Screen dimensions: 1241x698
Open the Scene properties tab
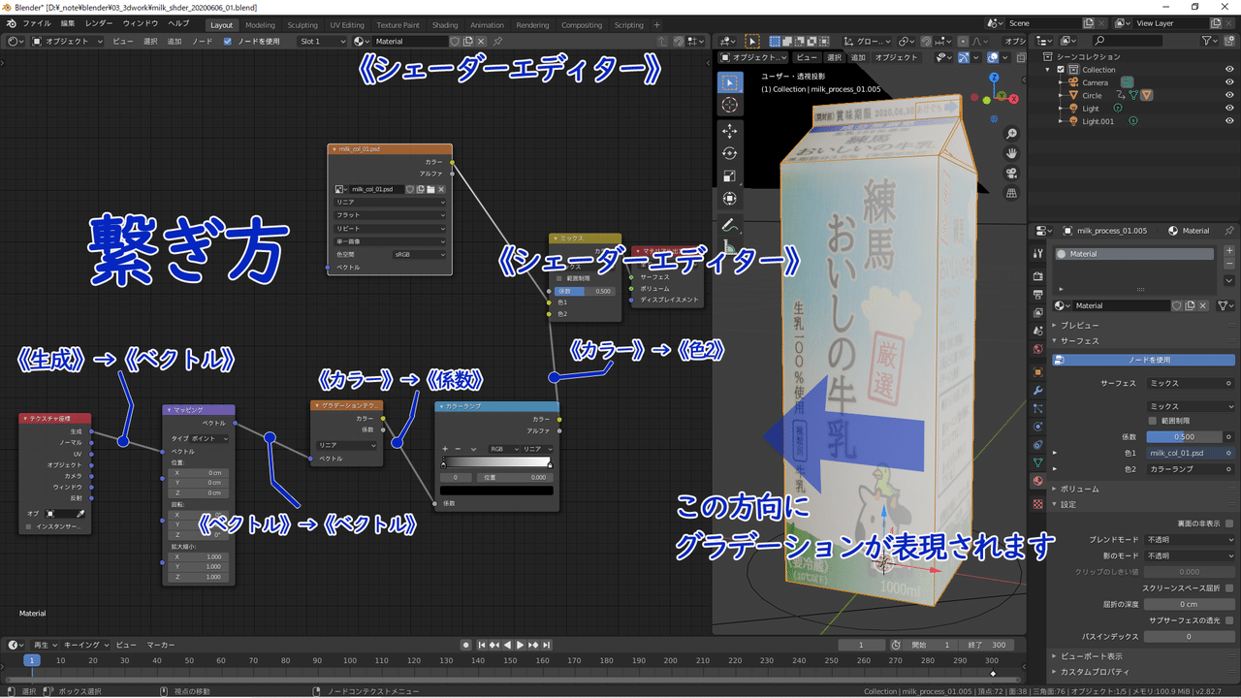1037,331
